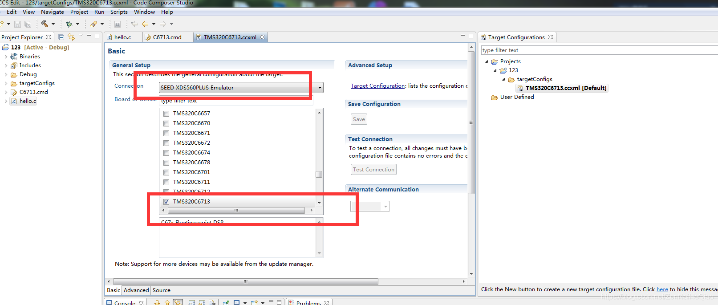Check the TMS320C6657 device box
Image resolution: width=718 pixels, height=305 pixels.
tap(166, 114)
